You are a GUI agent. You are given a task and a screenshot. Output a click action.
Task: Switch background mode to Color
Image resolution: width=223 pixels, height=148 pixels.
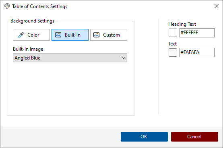(x=31, y=35)
